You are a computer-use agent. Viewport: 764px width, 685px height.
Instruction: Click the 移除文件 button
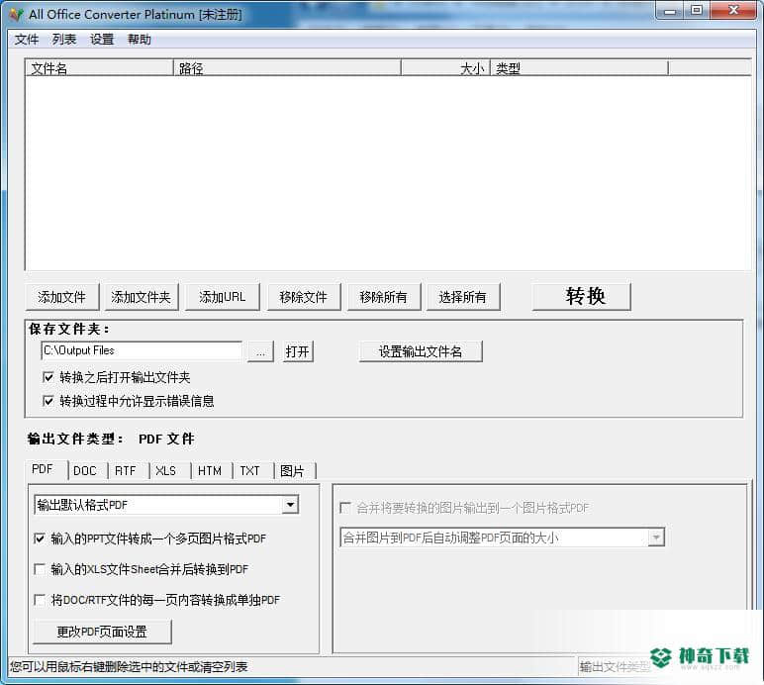coord(304,297)
